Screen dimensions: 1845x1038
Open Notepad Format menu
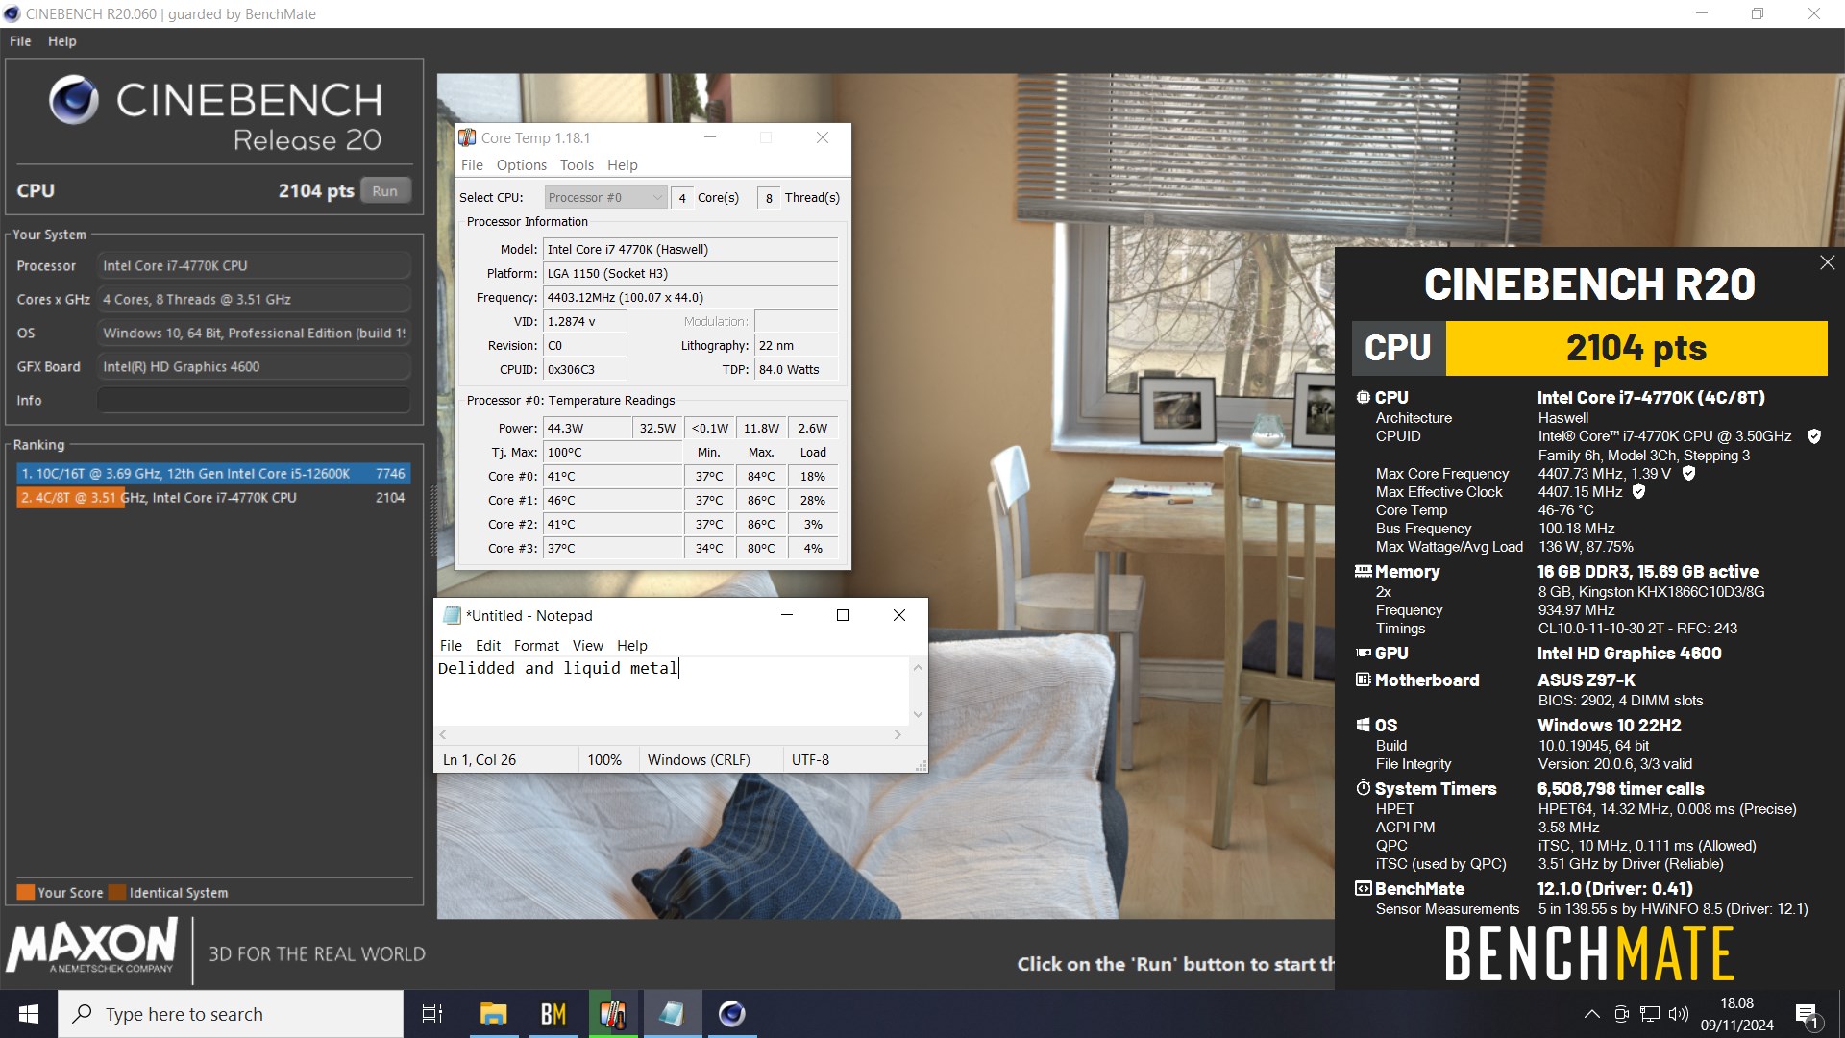[x=536, y=646]
